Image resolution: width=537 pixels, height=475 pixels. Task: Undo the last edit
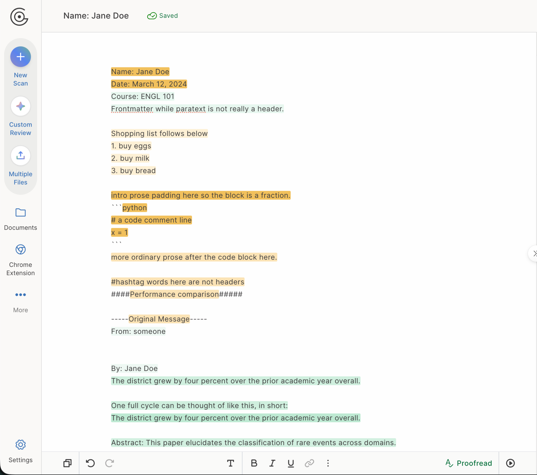pos(90,463)
